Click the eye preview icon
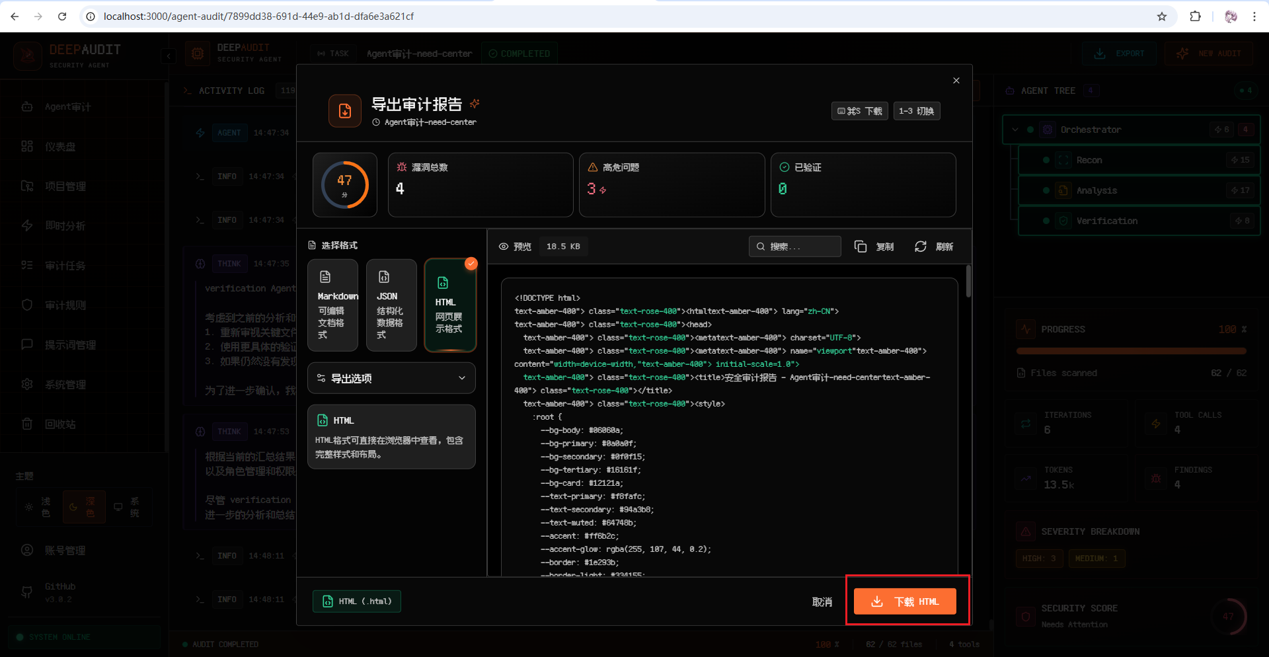Screen dimensions: 1269x657 pos(504,247)
